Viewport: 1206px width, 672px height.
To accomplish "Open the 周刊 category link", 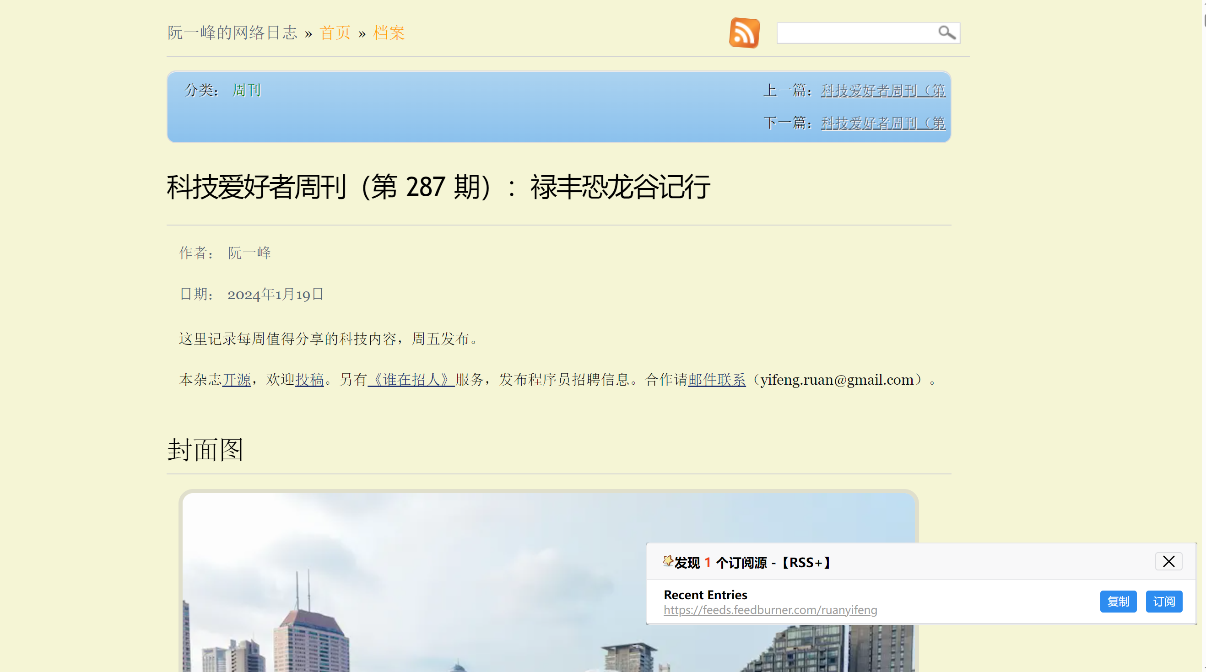I will pyautogui.click(x=246, y=90).
